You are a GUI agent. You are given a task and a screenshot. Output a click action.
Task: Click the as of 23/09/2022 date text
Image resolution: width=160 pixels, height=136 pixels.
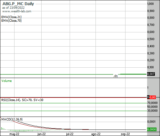click(13, 8)
